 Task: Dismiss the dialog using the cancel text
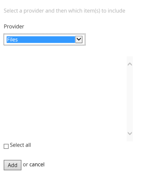[x=37, y=164]
